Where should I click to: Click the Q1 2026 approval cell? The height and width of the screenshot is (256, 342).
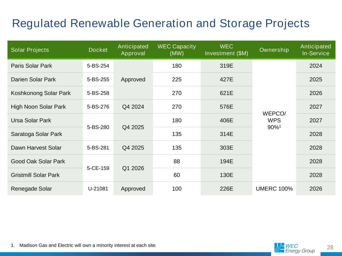click(x=133, y=168)
